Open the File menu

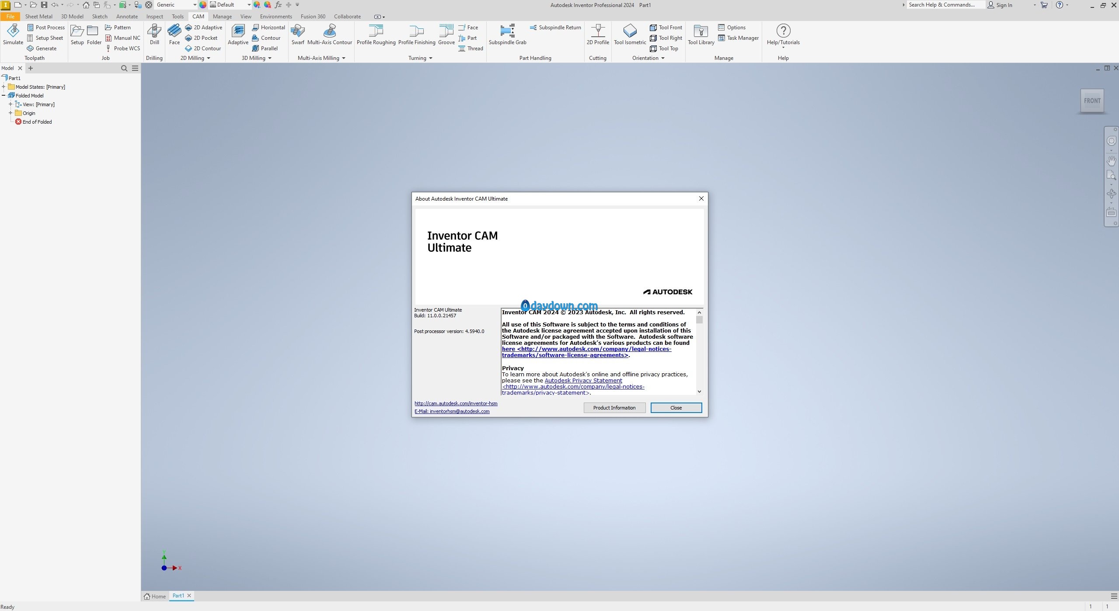click(10, 17)
